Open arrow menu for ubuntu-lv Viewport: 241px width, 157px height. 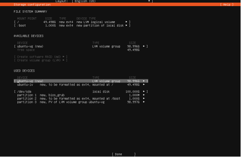tap(144, 85)
